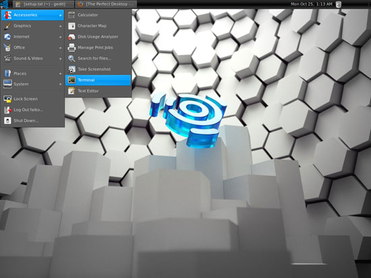Image resolution: width=371 pixels, height=278 pixels.
Task: Select Manage Print Jobs entry
Action: point(98,48)
